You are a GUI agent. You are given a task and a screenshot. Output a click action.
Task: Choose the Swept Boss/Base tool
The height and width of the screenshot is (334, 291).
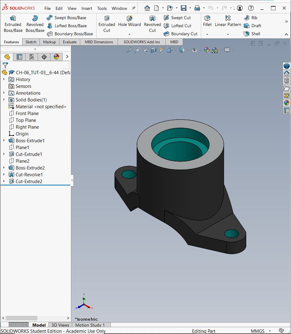coord(66,18)
